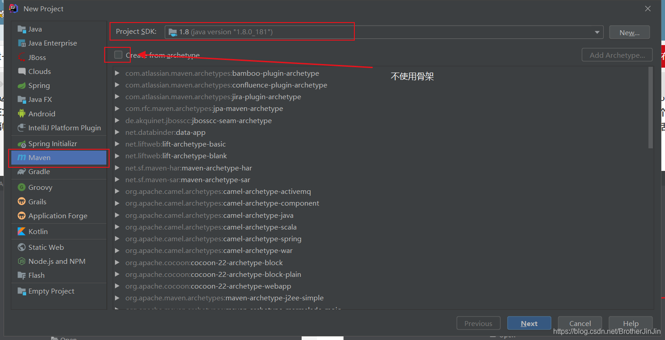Select camel-archetype-war row

pyautogui.click(x=381, y=251)
